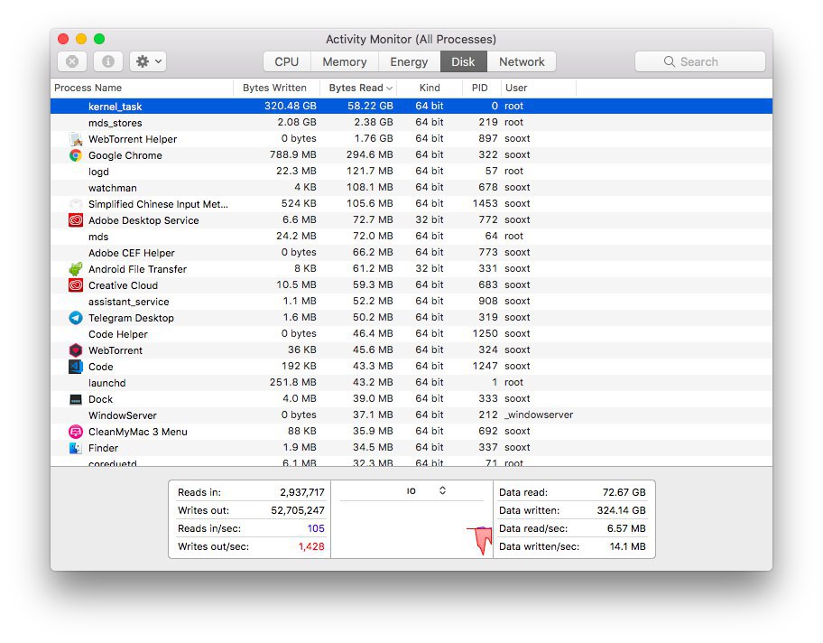
Task: Focus the Search field
Action: (x=699, y=61)
